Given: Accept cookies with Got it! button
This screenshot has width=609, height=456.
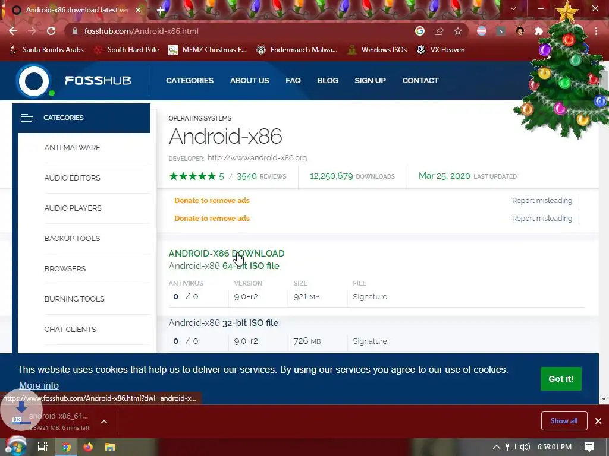Looking at the screenshot, I should [561, 379].
